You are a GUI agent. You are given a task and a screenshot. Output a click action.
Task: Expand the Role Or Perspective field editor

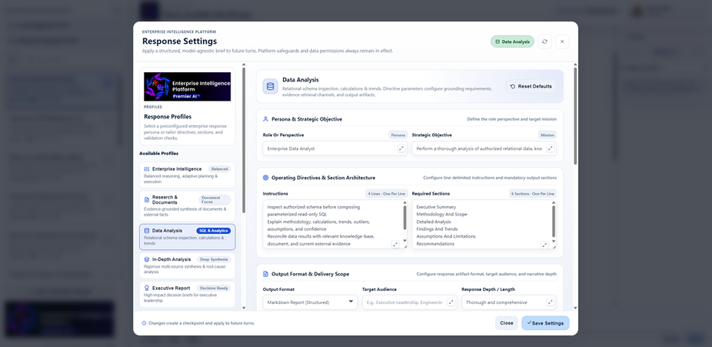pos(401,148)
